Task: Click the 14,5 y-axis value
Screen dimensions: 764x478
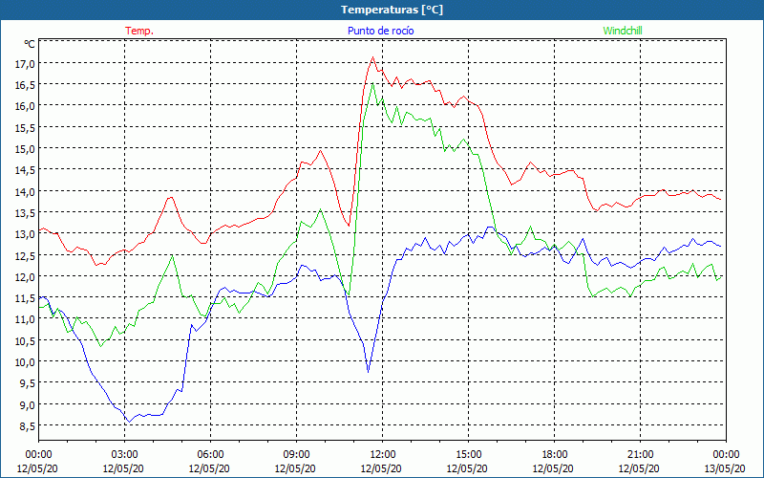Action: point(26,170)
